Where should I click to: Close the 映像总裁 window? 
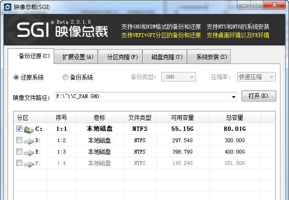274,5
